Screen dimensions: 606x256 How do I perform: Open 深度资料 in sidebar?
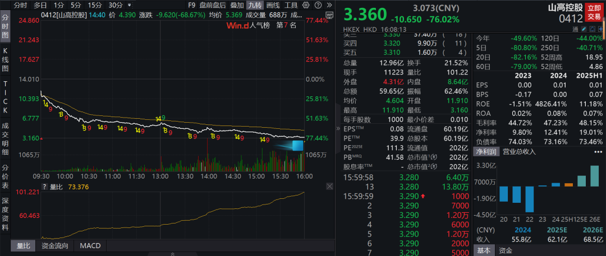coord(6,215)
